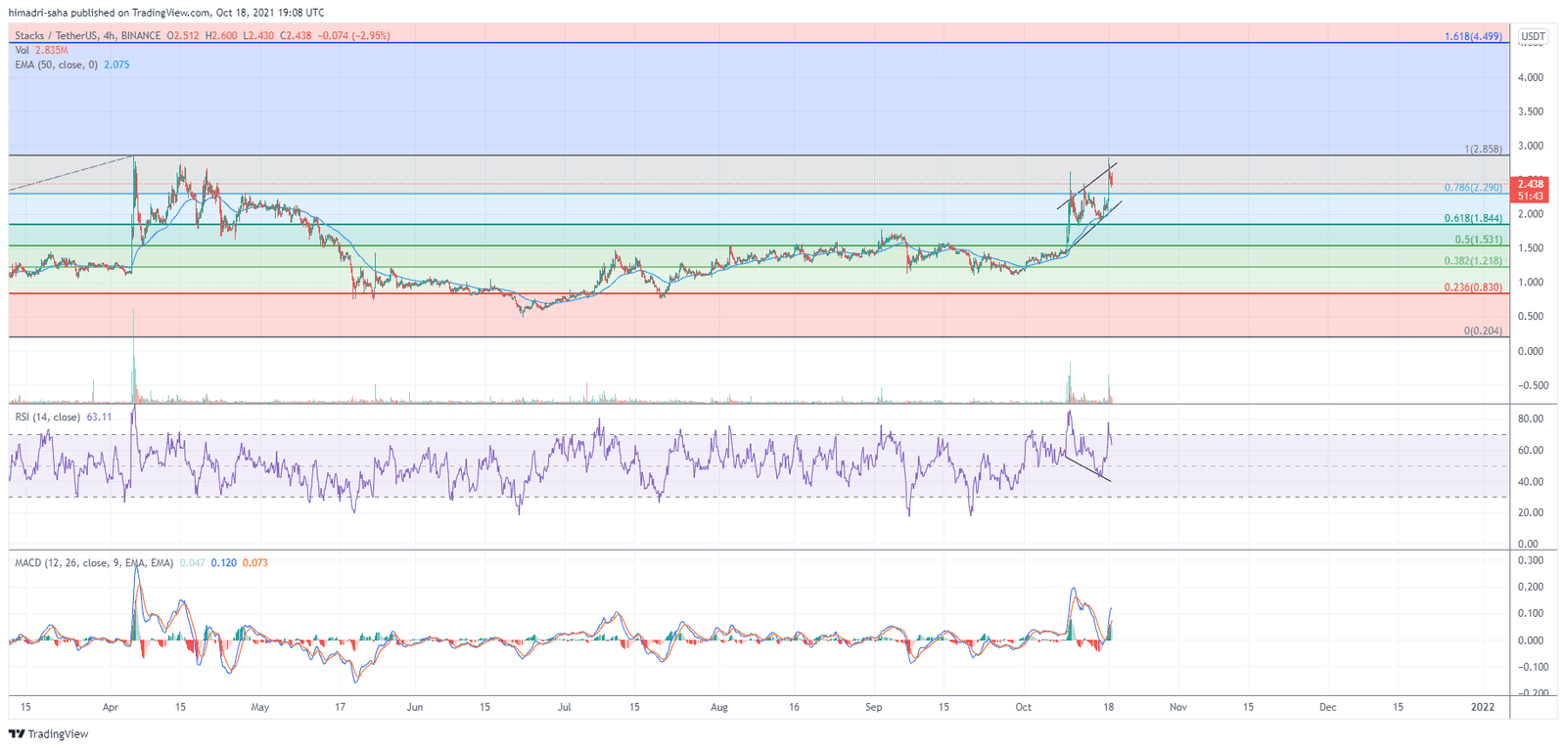Click the Fibonacci label 1.618(4.499)
Viewport: 1566px width, 749px height.
1473,37
